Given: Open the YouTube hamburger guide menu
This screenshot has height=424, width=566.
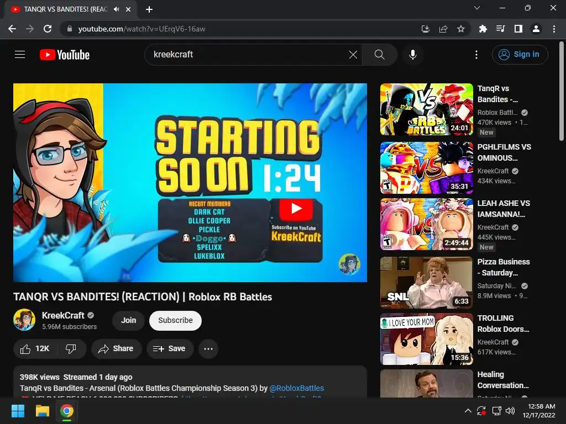Looking at the screenshot, I should click(x=20, y=55).
